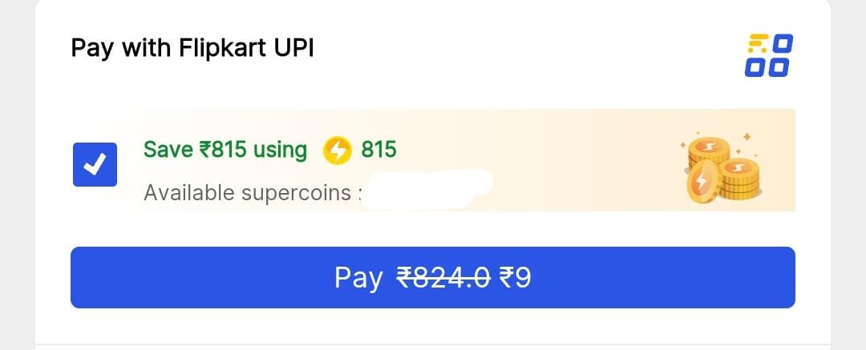Click the bottom-right blue square of UPI logo
866x350 pixels.
780,67
